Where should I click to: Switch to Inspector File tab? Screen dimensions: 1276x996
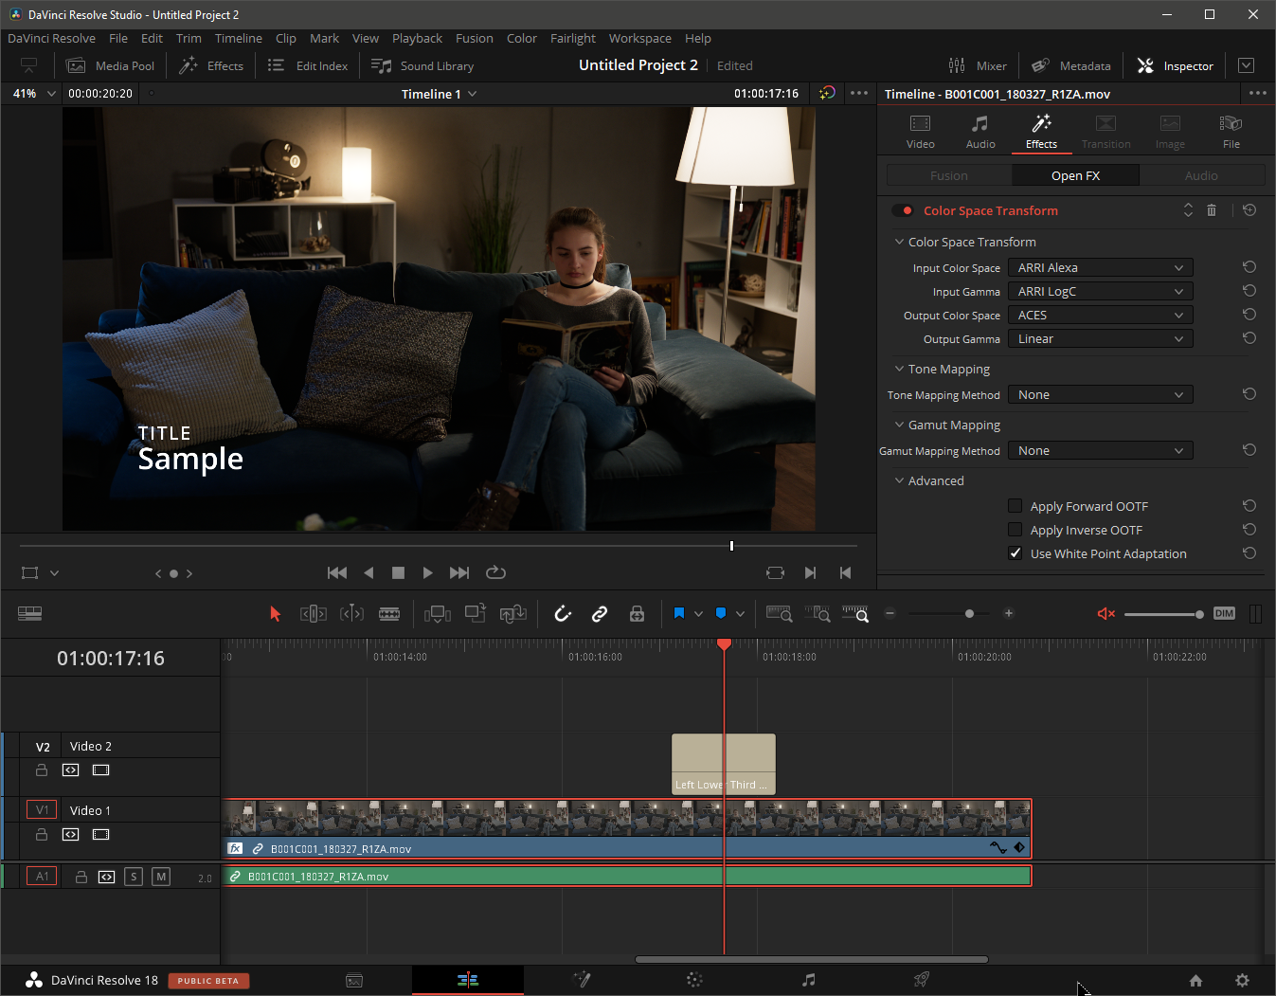pos(1231,132)
